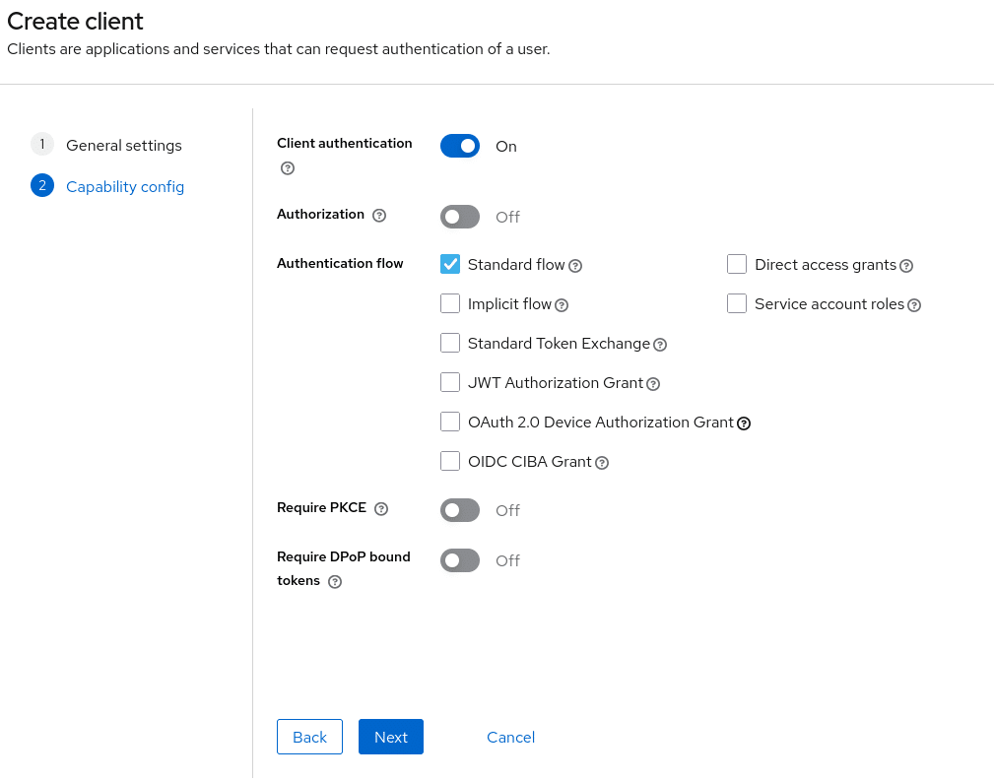The image size is (994, 781).
Task: Open help icon for Require DPoP bound tokens
Action: (x=335, y=582)
